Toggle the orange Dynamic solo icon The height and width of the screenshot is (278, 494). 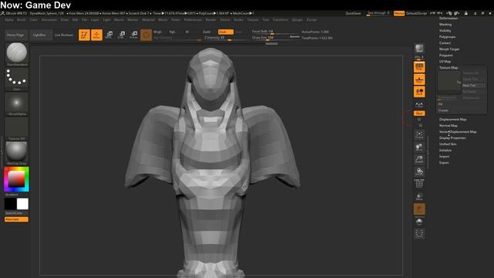point(419,209)
